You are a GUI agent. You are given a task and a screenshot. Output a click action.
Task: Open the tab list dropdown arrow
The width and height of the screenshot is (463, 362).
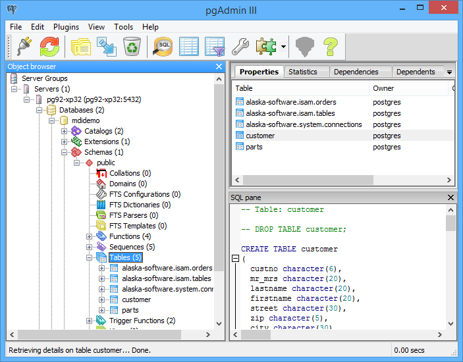click(449, 72)
